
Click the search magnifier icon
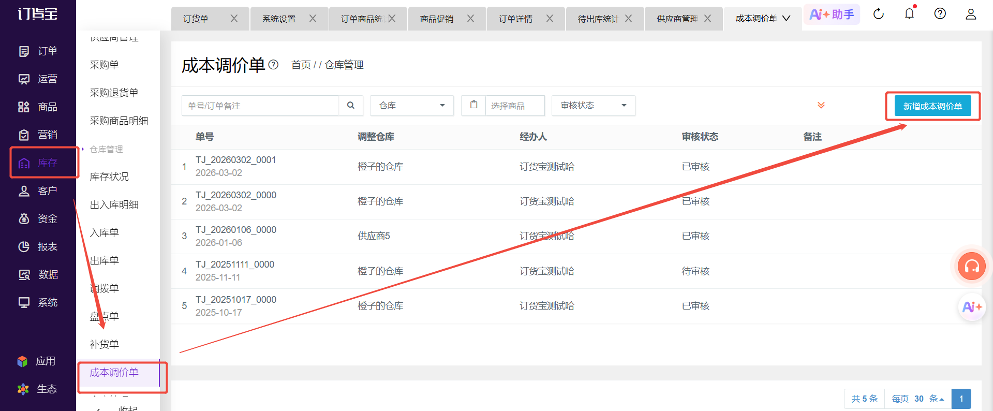point(351,106)
